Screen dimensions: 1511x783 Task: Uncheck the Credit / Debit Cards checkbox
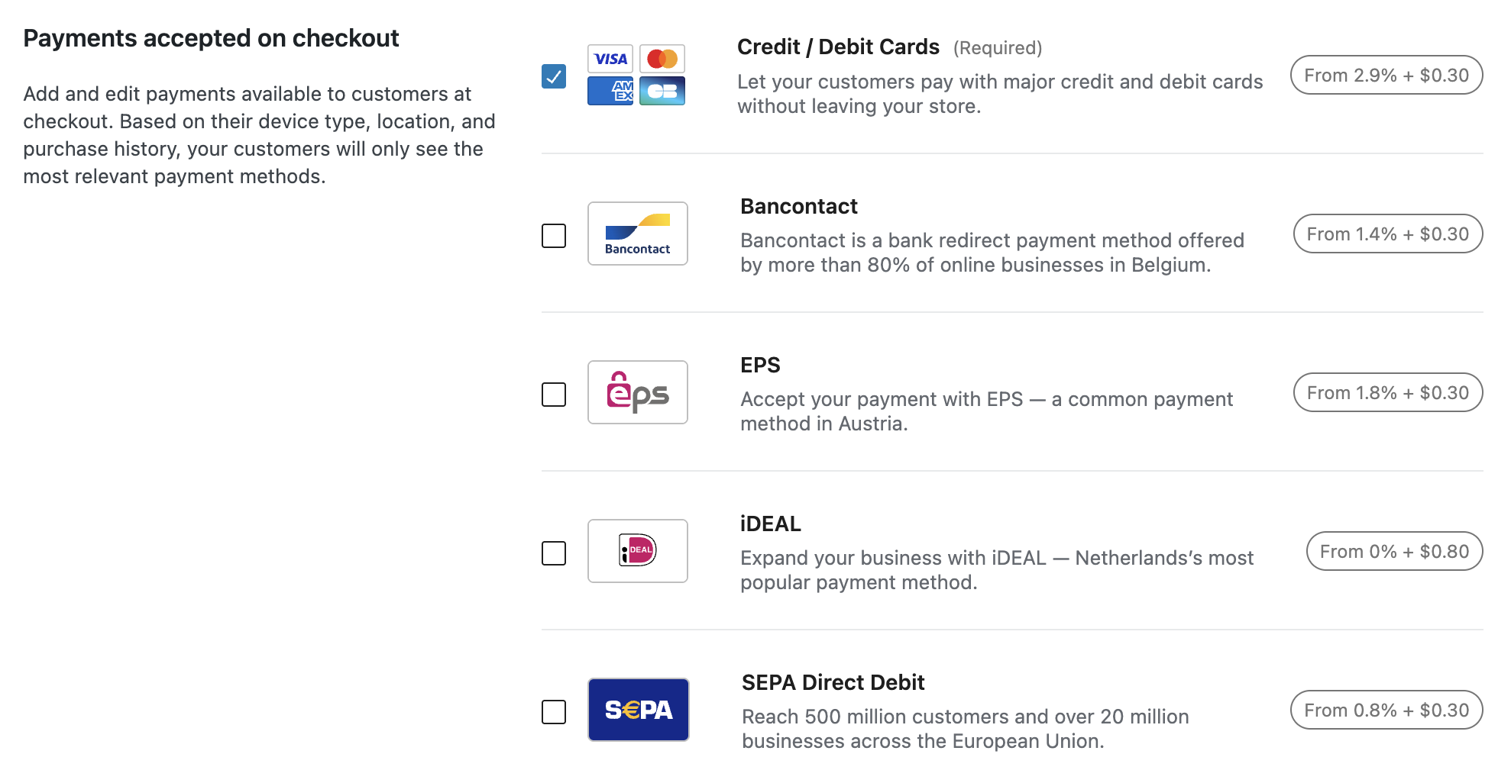pyautogui.click(x=554, y=76)
